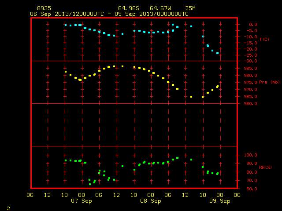This screenshot has width=282, height=211.
Task: Click the number 2 at bottom left
Action: tap(8, 208)
